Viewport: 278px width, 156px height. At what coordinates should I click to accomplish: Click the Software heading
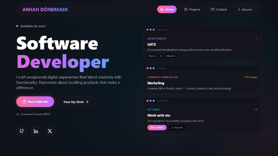(57, 43)
